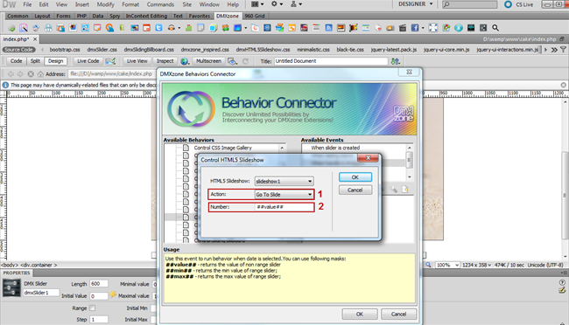
Task: Click Cancel in Control HTML5 Slideshow dialog
Action: [355, 190]
